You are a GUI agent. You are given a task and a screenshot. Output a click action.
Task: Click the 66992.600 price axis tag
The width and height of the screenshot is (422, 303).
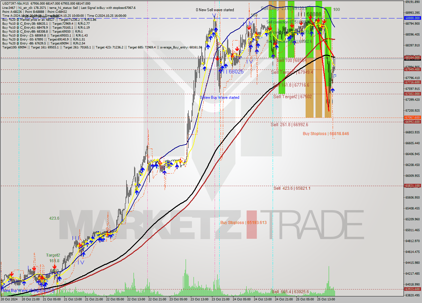pyautogui.click(x=412, y=122)
